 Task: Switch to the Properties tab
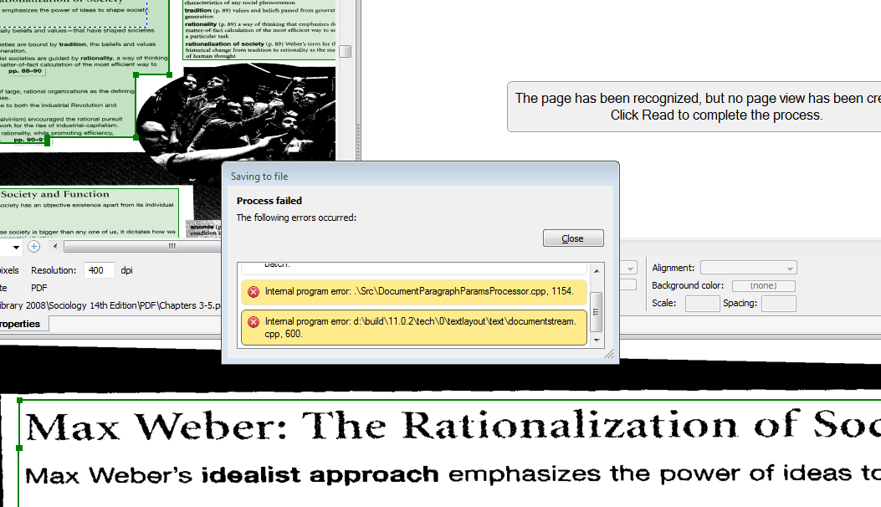(x=22, y=324)
